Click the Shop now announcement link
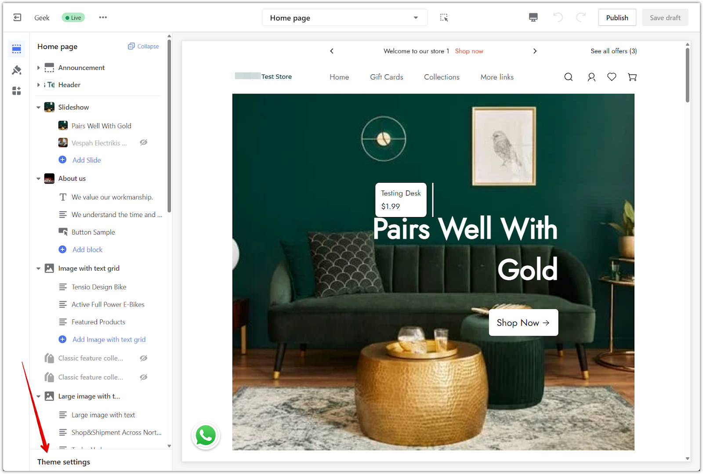 click(469, 51)
